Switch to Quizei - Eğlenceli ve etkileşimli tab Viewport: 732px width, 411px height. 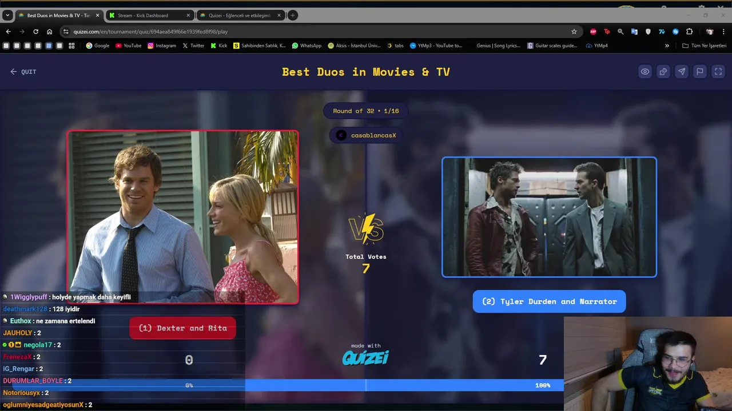tap(239, 15)
